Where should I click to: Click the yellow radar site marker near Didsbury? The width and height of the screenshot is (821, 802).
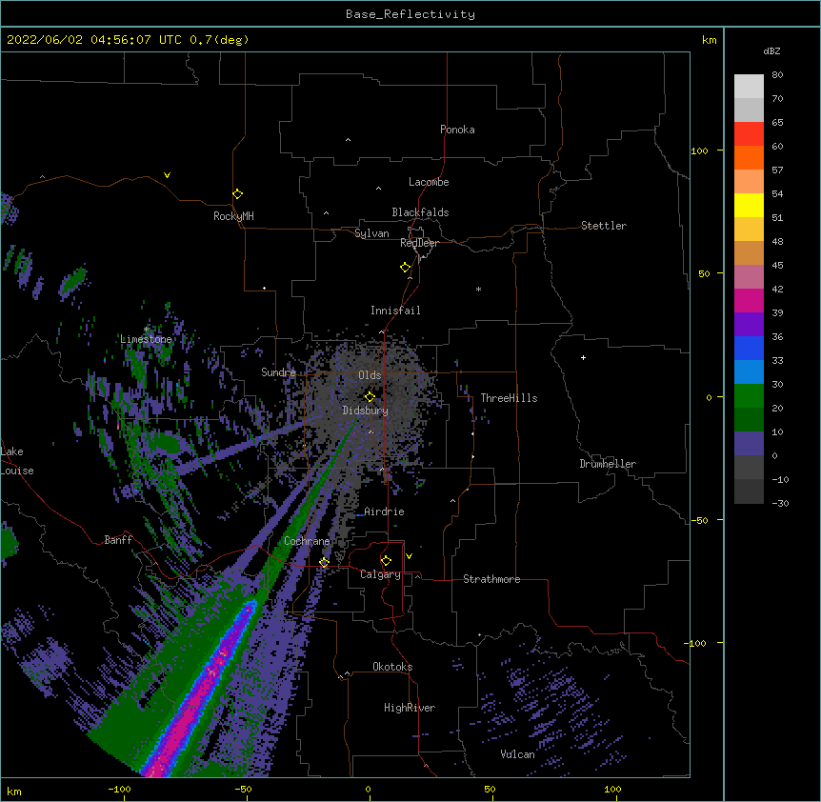370,396
